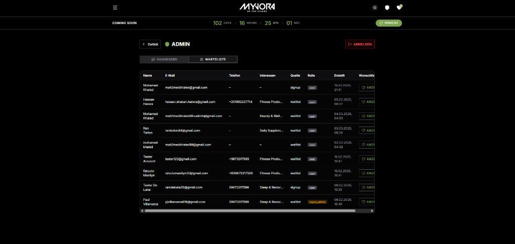Select email ramdeluna20@gmail.com
This screenshot has height=244, width=515.
pos(183,187)
